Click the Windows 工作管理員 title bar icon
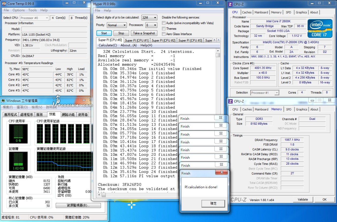This screenshot has height=222, width=337. pyautogui.click(x=3, y=101)
